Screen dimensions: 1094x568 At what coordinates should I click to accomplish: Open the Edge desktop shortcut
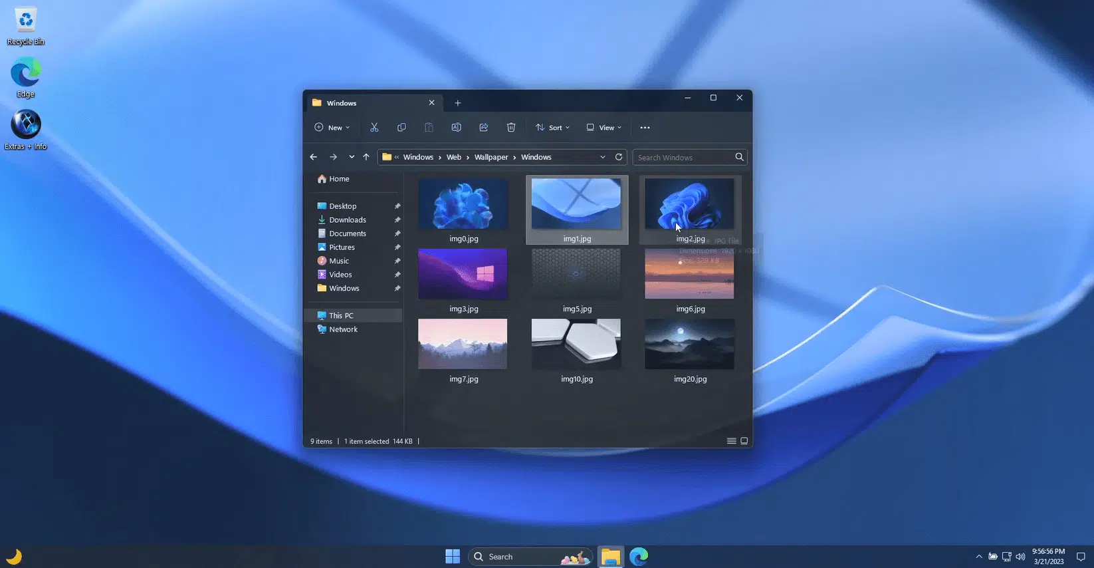(x=26, y=78)
